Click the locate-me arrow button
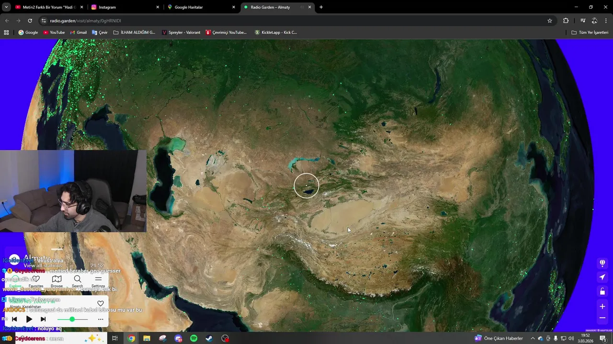613x344 pixels. (602, 277)
